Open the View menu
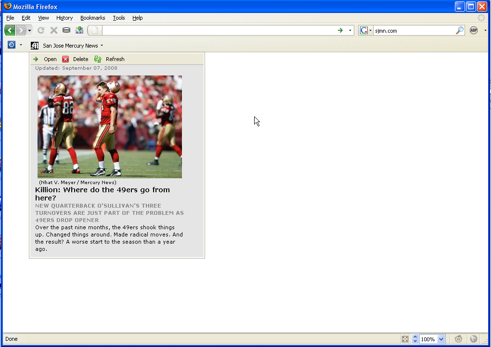Screen dimensions: 491x347 pyautogui.click(x=43, y=18)
